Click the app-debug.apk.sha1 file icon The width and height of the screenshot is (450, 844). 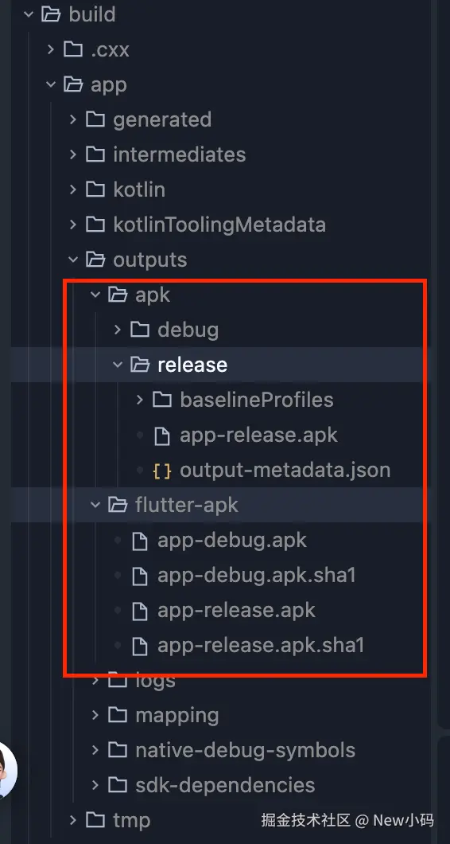pyautogui.click(x=140, y=576)
